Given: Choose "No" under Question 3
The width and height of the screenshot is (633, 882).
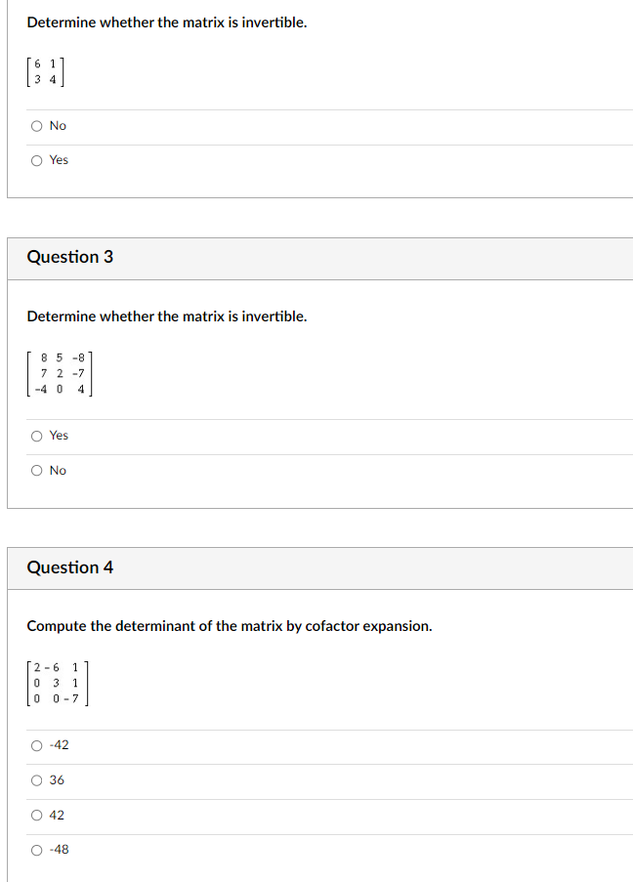Looking at the screenshot, I should click(x=36, y=470).
